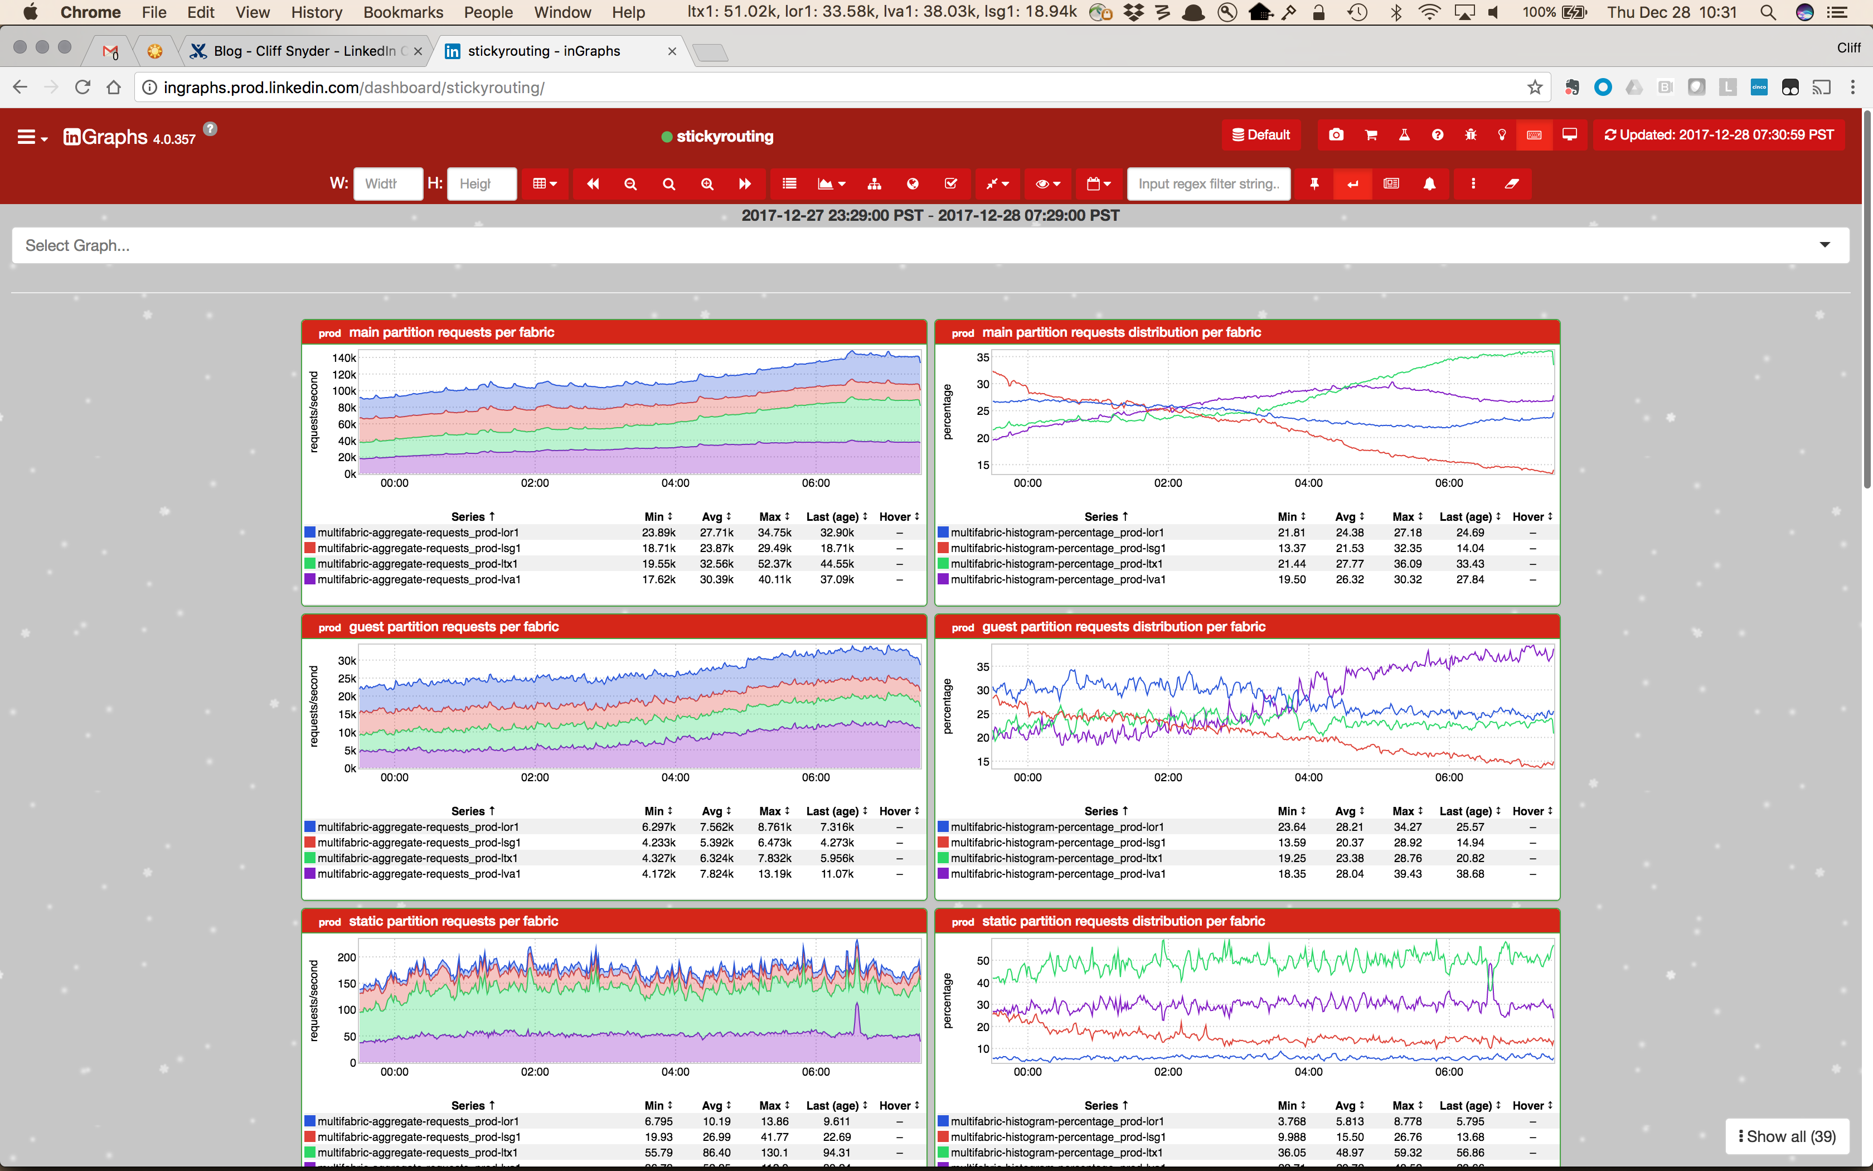Open the calendar date range dropdown
The width and height of the screenshot is (1873, 1171).
(x=1098, y=183)
